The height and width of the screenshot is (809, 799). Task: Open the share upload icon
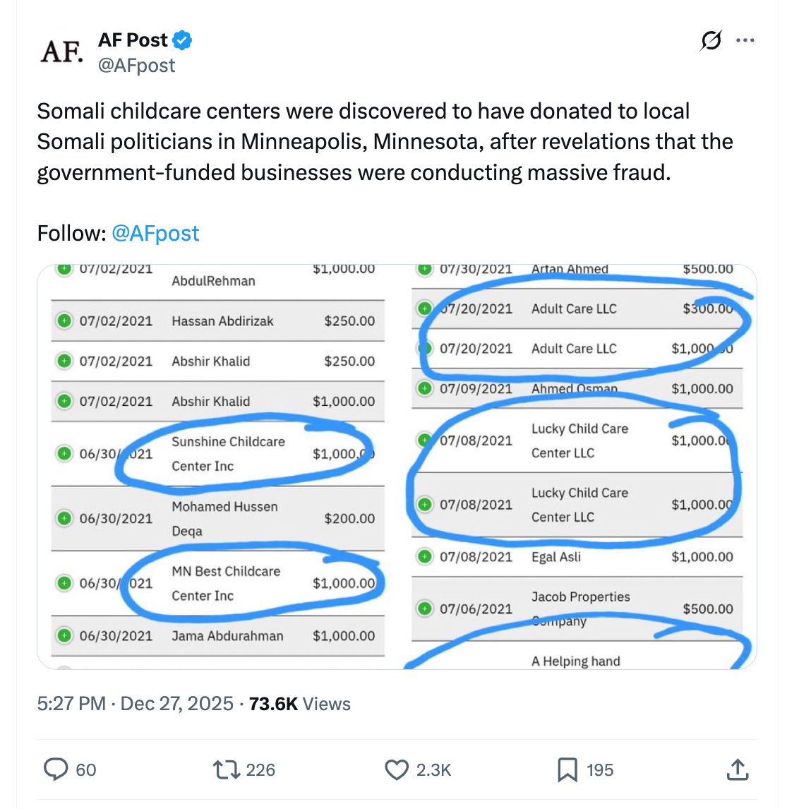(x=737, y=769)
